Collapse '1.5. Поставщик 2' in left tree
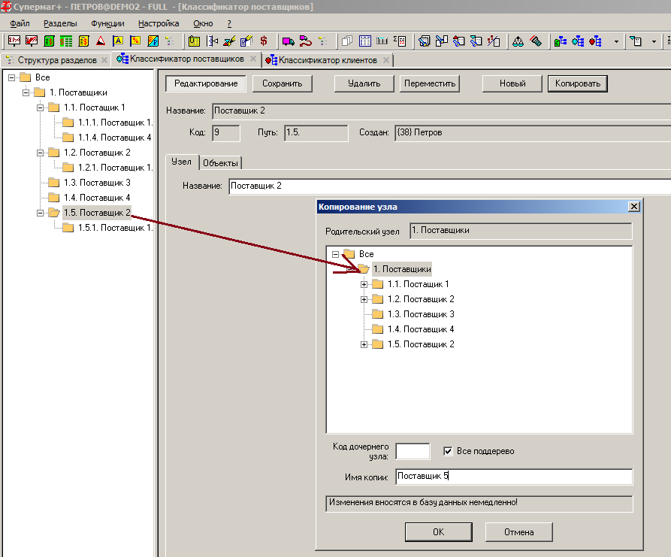 (x=41, y=213)
